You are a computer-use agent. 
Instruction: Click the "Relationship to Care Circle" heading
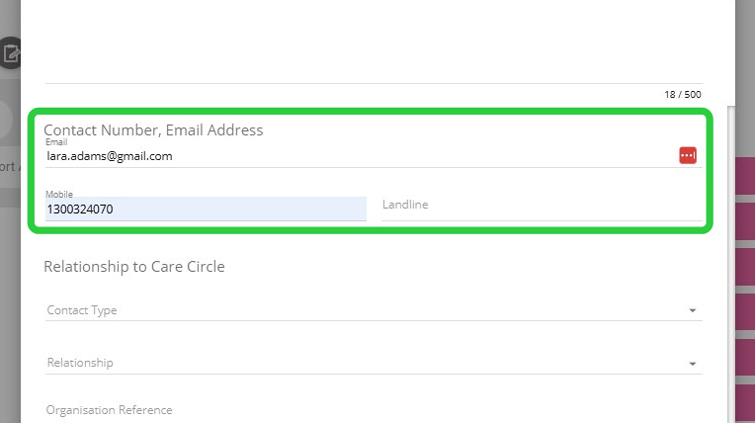[x=134, y=267]
